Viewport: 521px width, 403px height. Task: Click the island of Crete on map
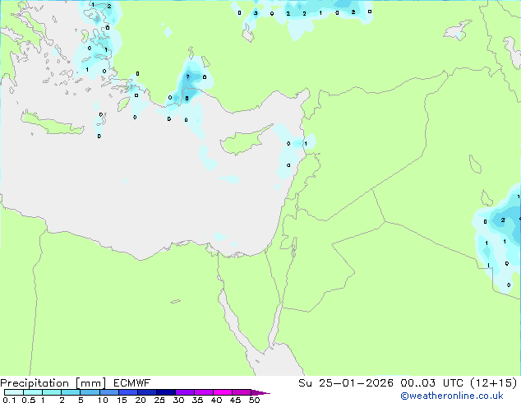click(x=52, y=124)
